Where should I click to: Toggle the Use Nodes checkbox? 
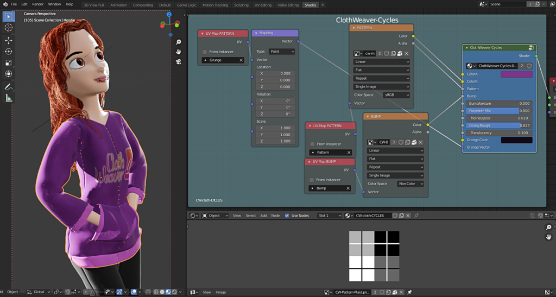(287, 216)
